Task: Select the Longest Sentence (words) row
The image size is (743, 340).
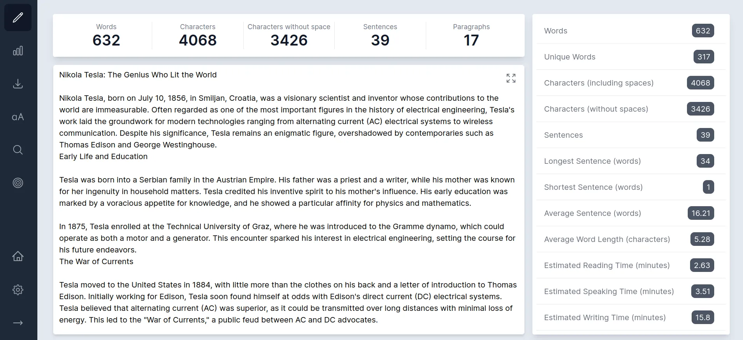Action: tap(631, 161)
